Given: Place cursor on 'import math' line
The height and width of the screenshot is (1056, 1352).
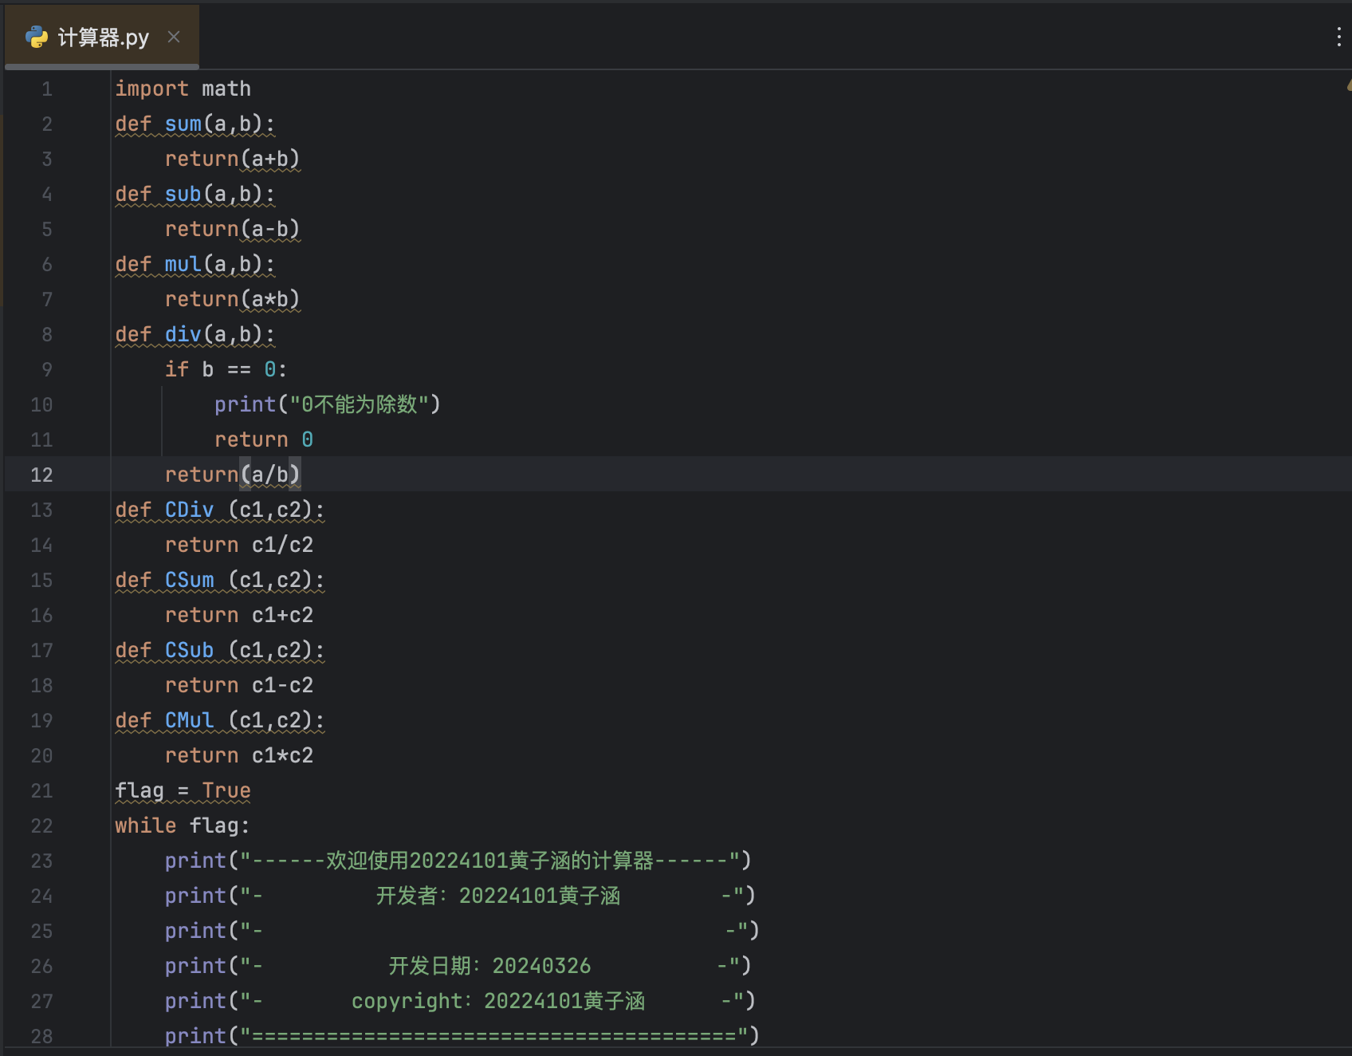Looking at the screenshot, I should 183,89.
